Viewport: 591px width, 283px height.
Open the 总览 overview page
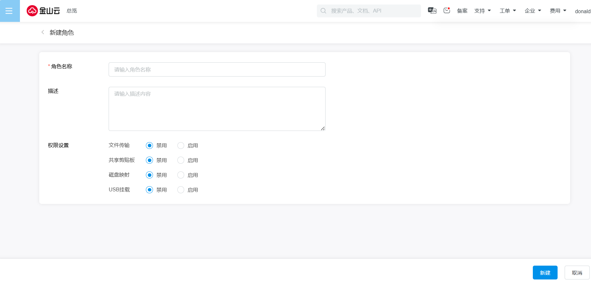72,11
